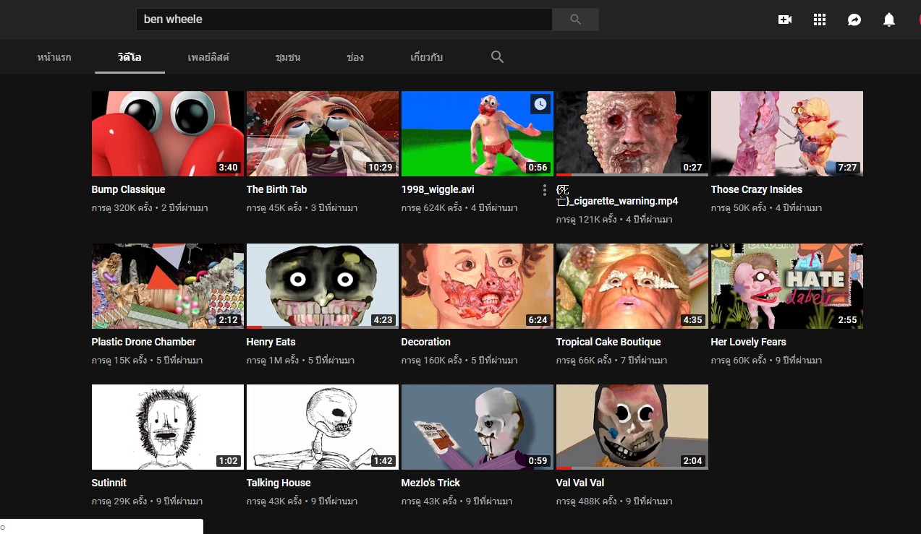Open Those Crazy Insides thumbnail

pyautogui.click(x=787, y=134)
